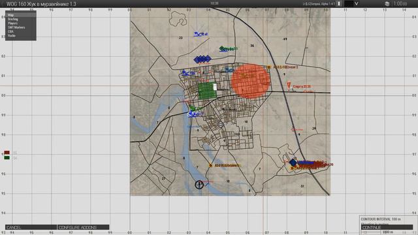The height and width of the screenshot is (235, 418).
Task: Click the green side color swatch in legend
Action: [x=7, y=158]
